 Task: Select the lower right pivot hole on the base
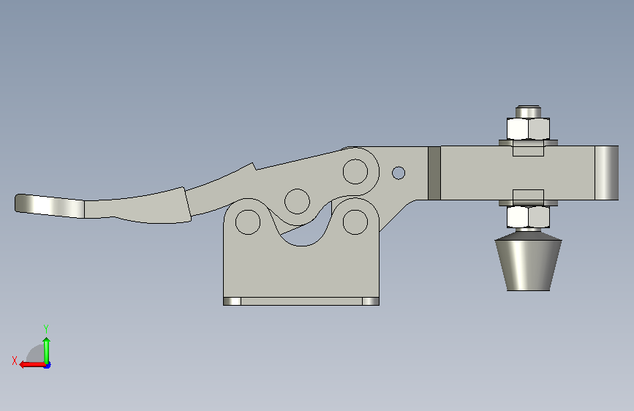click(355, 222)
